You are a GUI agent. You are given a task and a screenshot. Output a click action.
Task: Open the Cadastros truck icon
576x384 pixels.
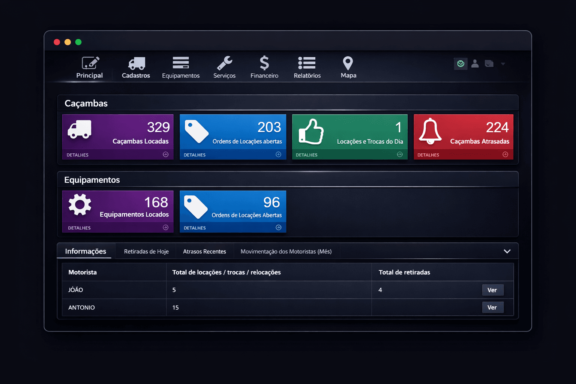click(136, 64)
